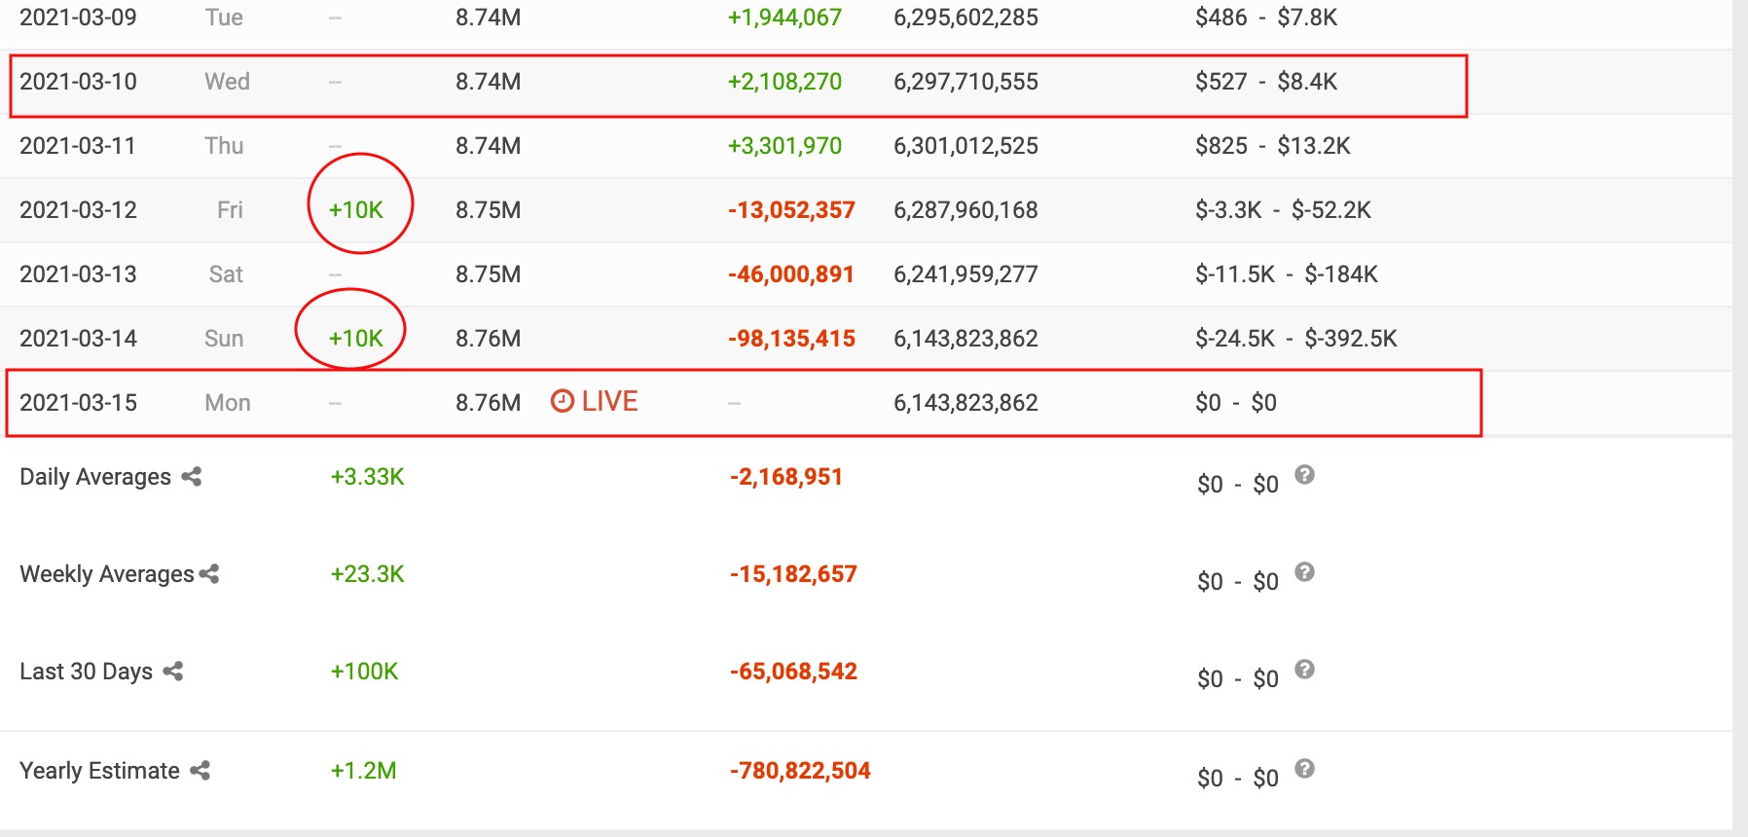Open help icon for Last 30 Days earnings
The image size is (1748, 837).
(1305, 670)
